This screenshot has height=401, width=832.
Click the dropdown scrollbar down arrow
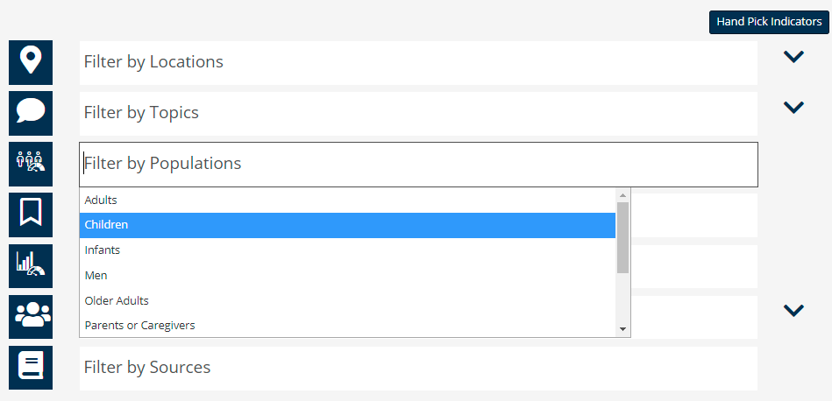623,329
